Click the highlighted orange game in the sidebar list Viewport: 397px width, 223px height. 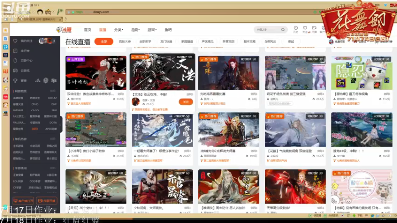click(x=35, y=129)
